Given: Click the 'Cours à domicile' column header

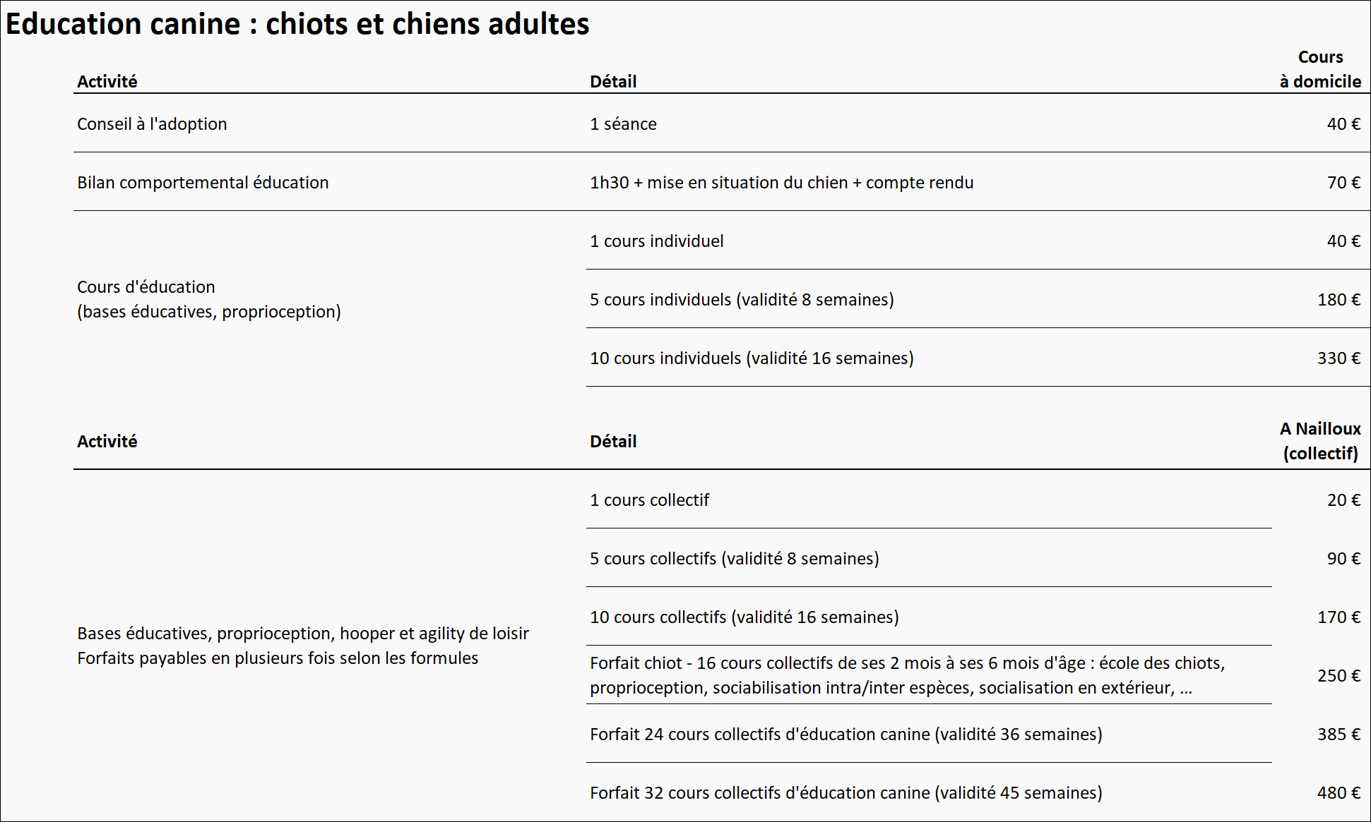Looking at the screenshot, I should click(1319, 69).
